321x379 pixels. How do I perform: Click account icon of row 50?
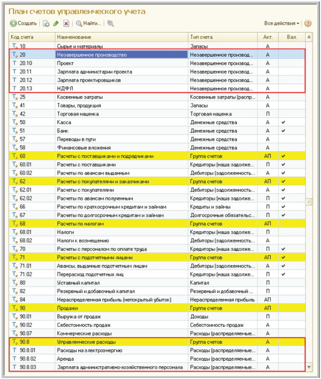(15, 122)
